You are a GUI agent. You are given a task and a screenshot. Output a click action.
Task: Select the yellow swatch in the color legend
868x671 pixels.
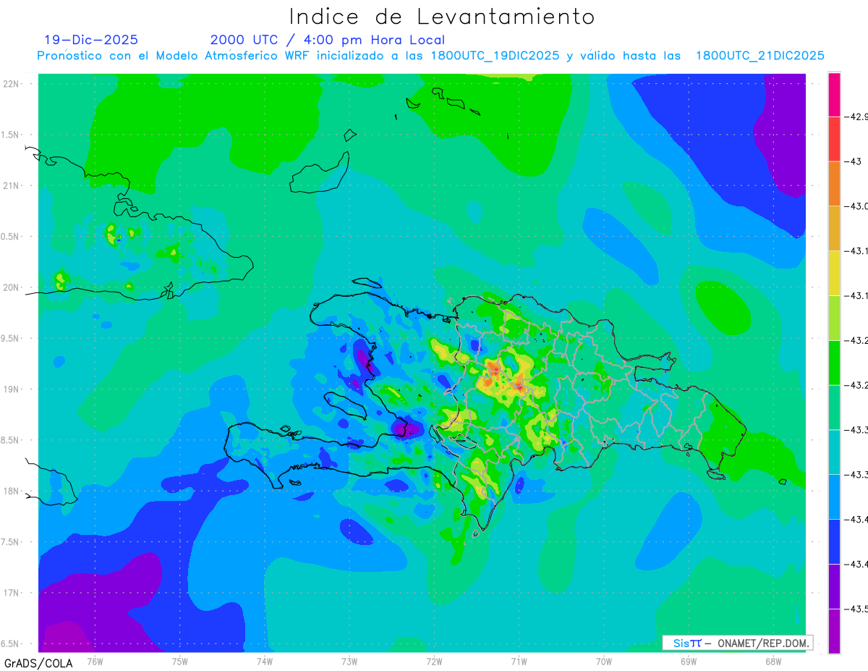coord(834,273)
